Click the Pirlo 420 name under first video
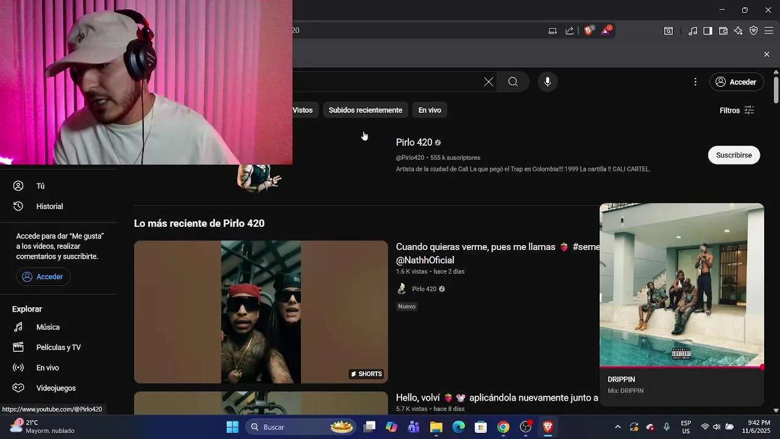This screenshot has width=780, height=439. pyautogui.click(x=424, y=289)
